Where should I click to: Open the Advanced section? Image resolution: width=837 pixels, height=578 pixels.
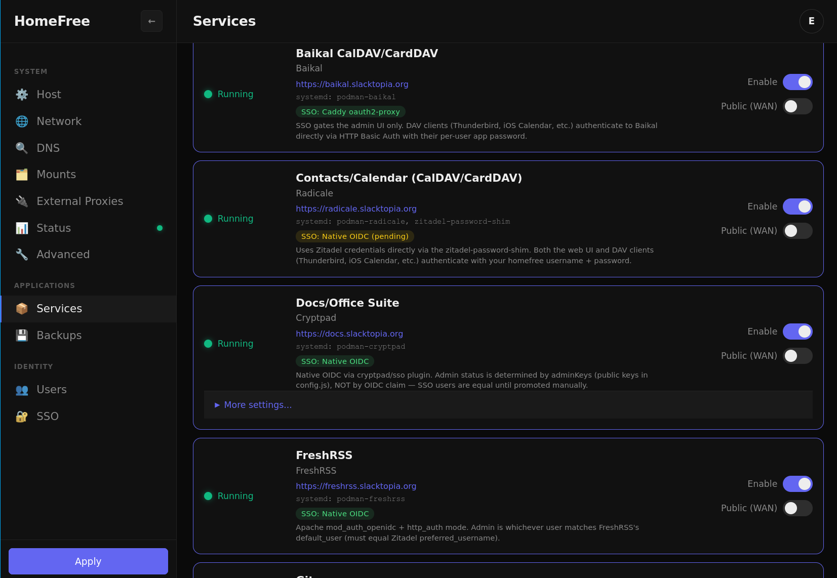coord(89,255)
